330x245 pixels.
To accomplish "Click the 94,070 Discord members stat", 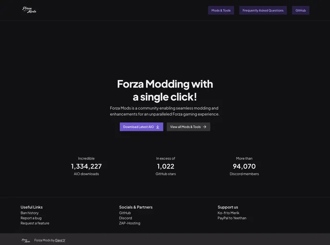I will [x=244, y=166].
